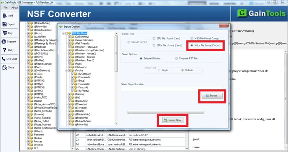Click folder icon beside ($Drafts) in dialog
This screenshot has width=288, height=152.
click(x=73, y=111)
